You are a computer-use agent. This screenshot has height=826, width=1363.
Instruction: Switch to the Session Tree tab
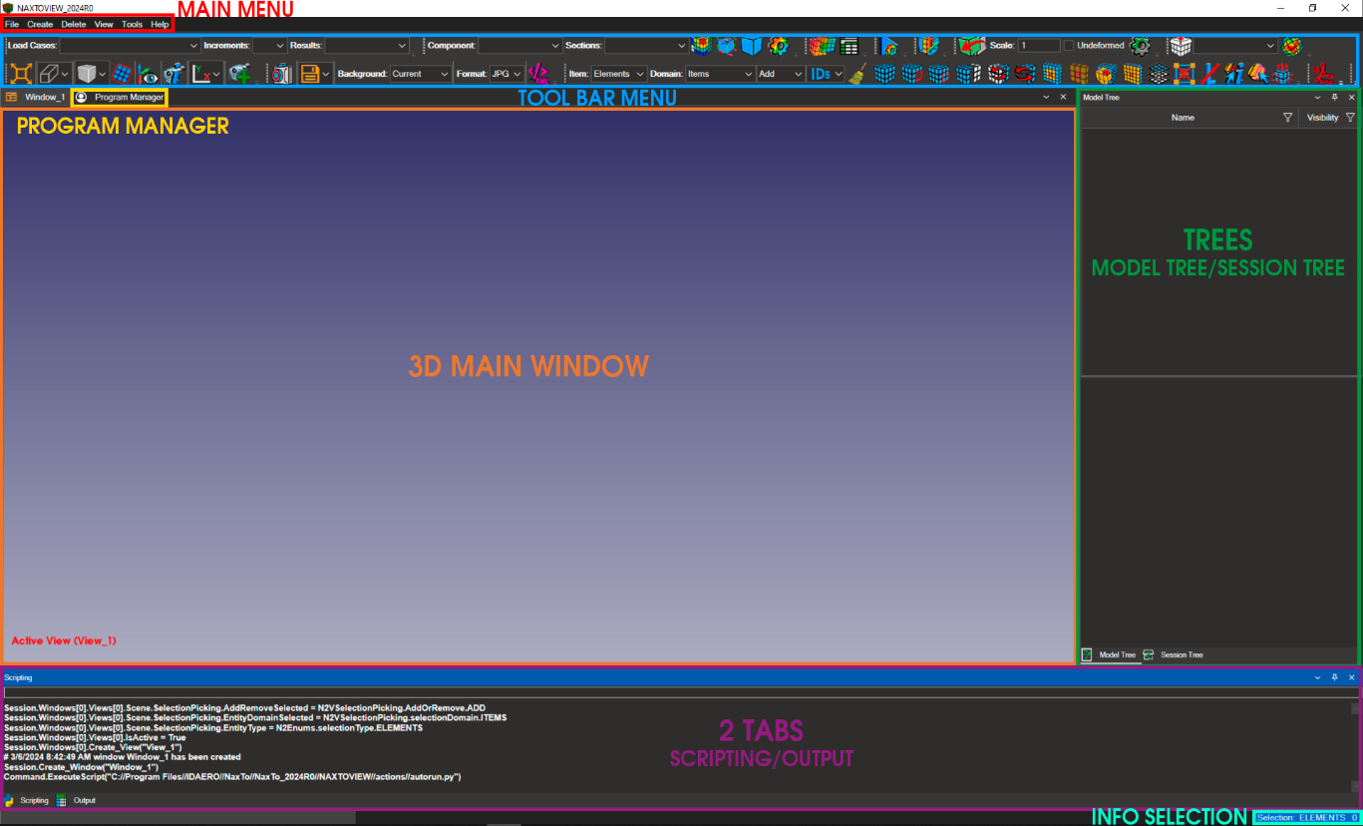(x=1181, y=654)
